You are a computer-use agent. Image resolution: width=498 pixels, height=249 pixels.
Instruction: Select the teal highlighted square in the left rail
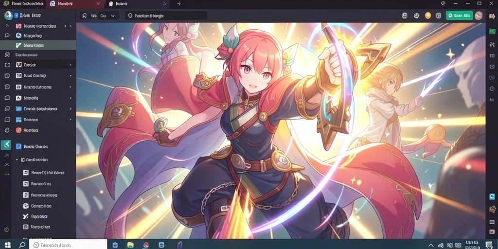[x=6, y=145]
